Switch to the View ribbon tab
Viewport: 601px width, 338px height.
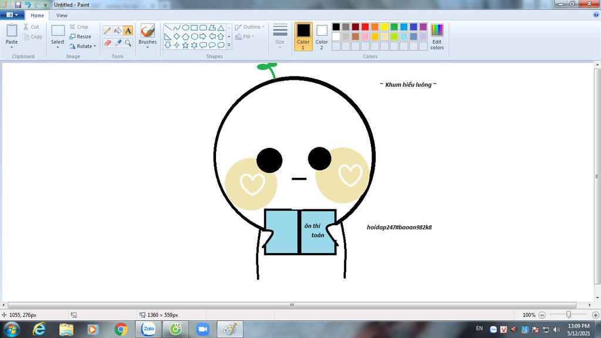[x=62, y=15]
